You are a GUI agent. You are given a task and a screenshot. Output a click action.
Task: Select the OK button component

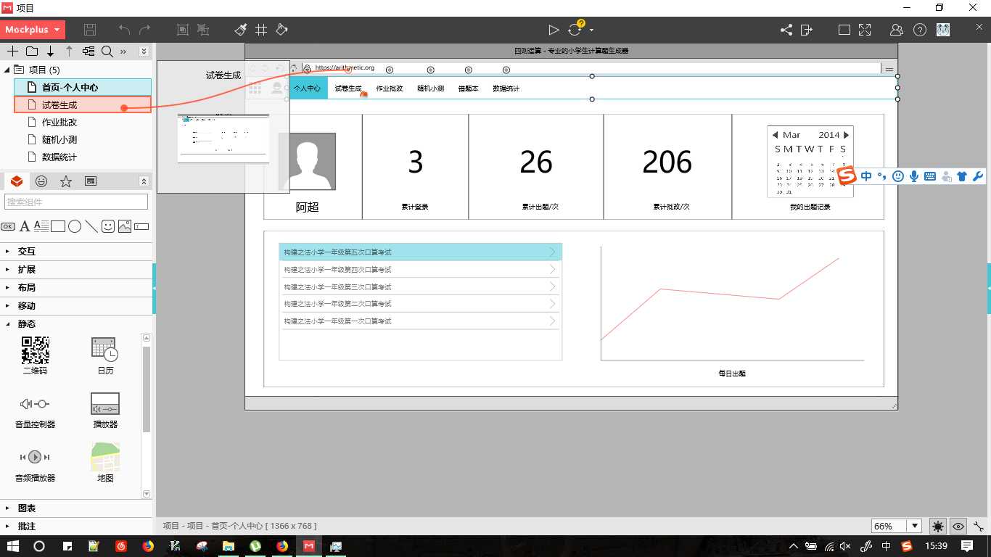pyautogui.click(x=8, y=226)
